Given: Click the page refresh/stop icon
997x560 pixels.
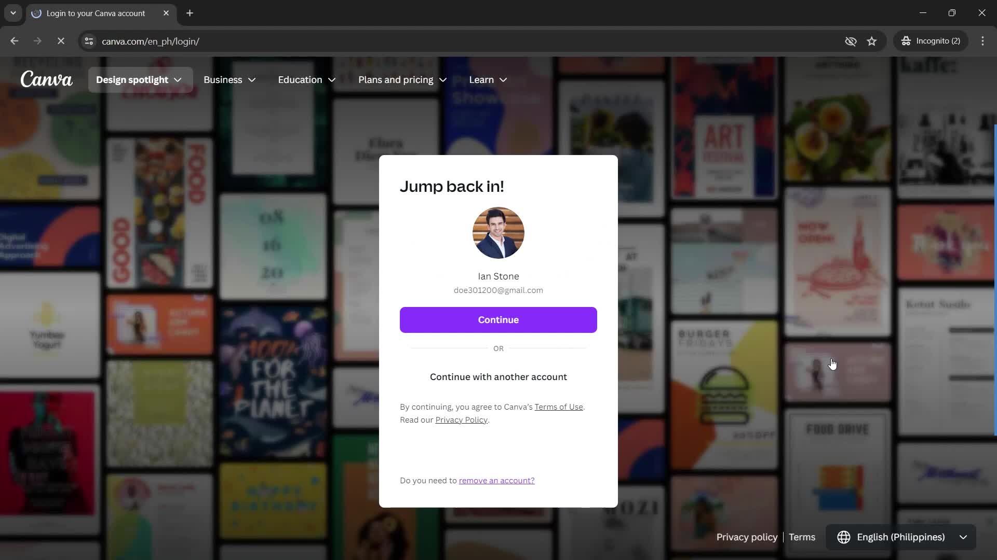Looking at the screenshot, I should 61,41.
